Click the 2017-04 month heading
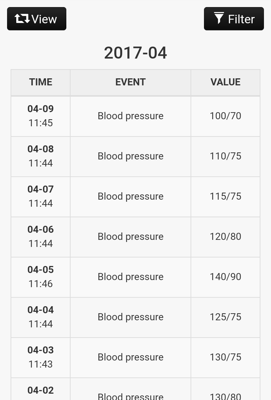Viewport: 271px width, 400px height. tap(135, 53)
